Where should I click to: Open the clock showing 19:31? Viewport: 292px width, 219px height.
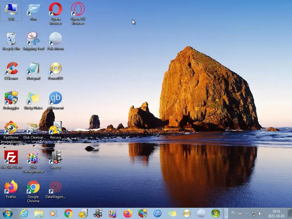click(276, 214)
